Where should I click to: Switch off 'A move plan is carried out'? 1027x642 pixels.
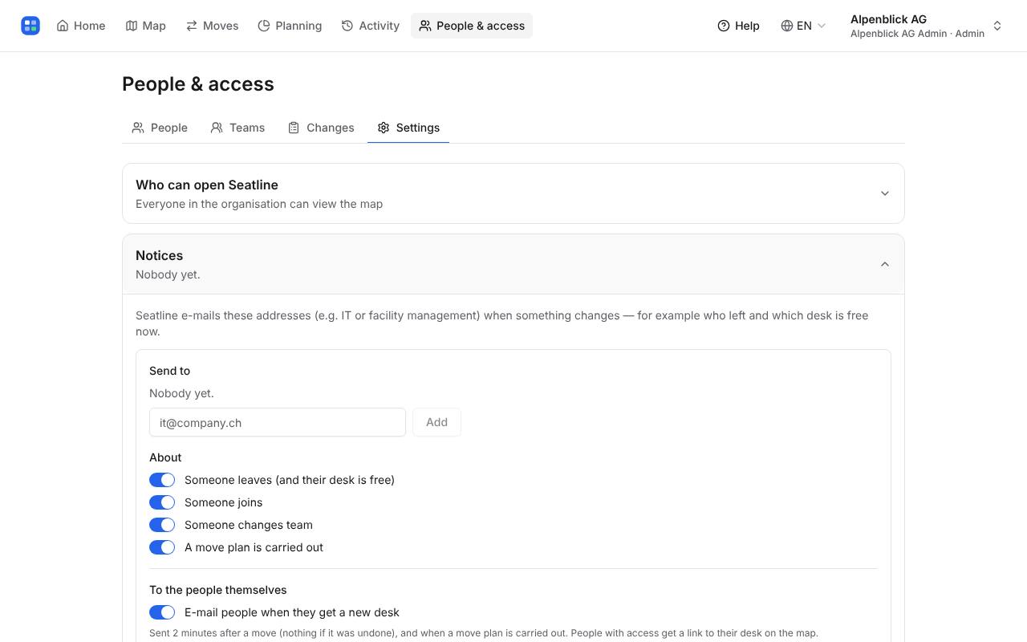pyautogui.click(x=162, y=547)
